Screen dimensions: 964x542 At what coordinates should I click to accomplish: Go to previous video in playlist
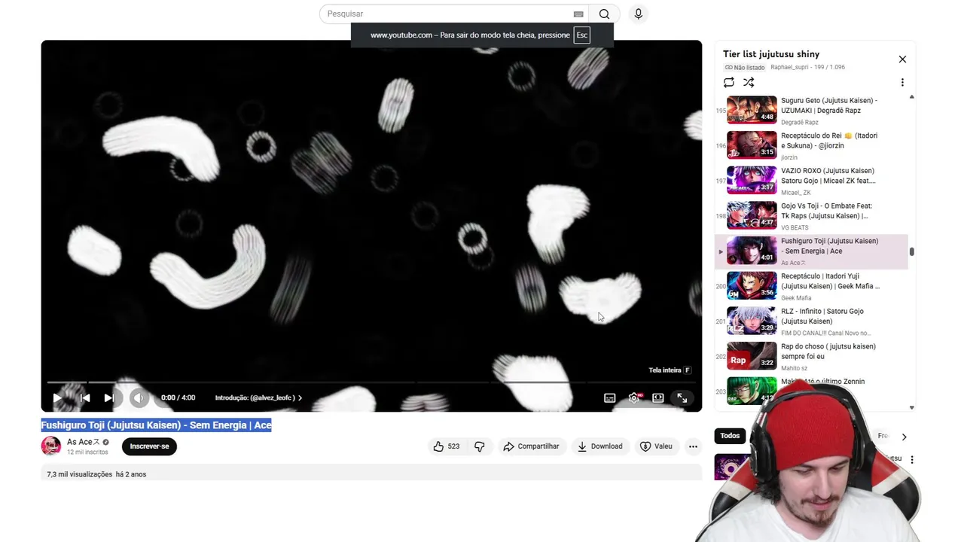click(85, 397)
